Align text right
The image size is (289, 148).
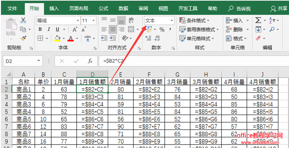tap(121, 29)
